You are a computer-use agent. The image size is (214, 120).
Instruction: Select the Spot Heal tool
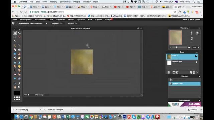[19, 75]
